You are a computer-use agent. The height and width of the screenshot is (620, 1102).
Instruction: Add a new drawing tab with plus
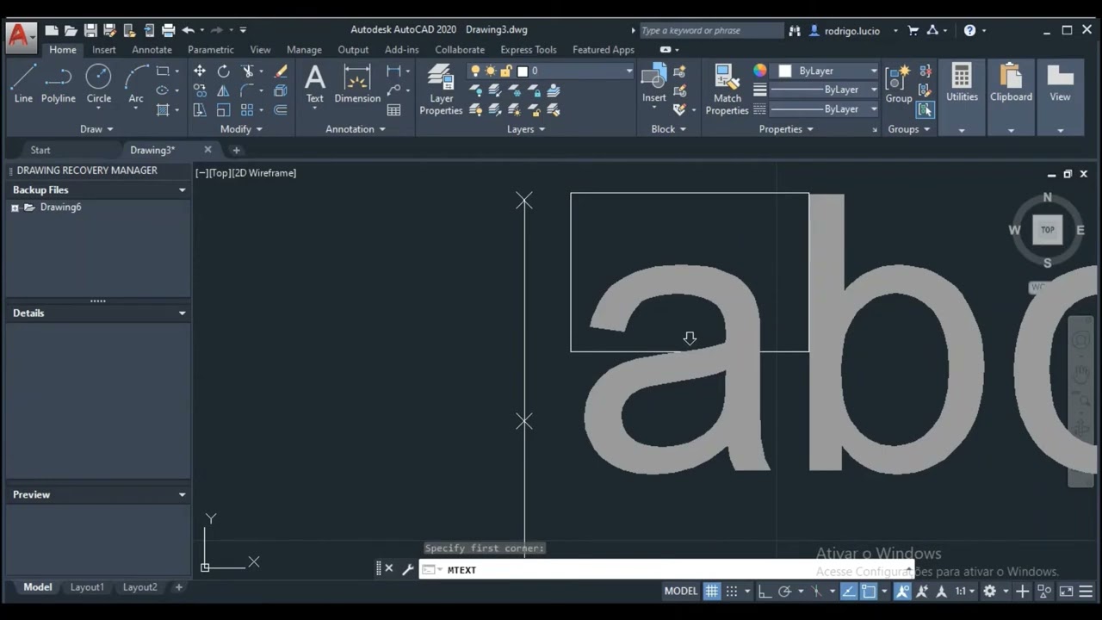[x=236, y=150]
